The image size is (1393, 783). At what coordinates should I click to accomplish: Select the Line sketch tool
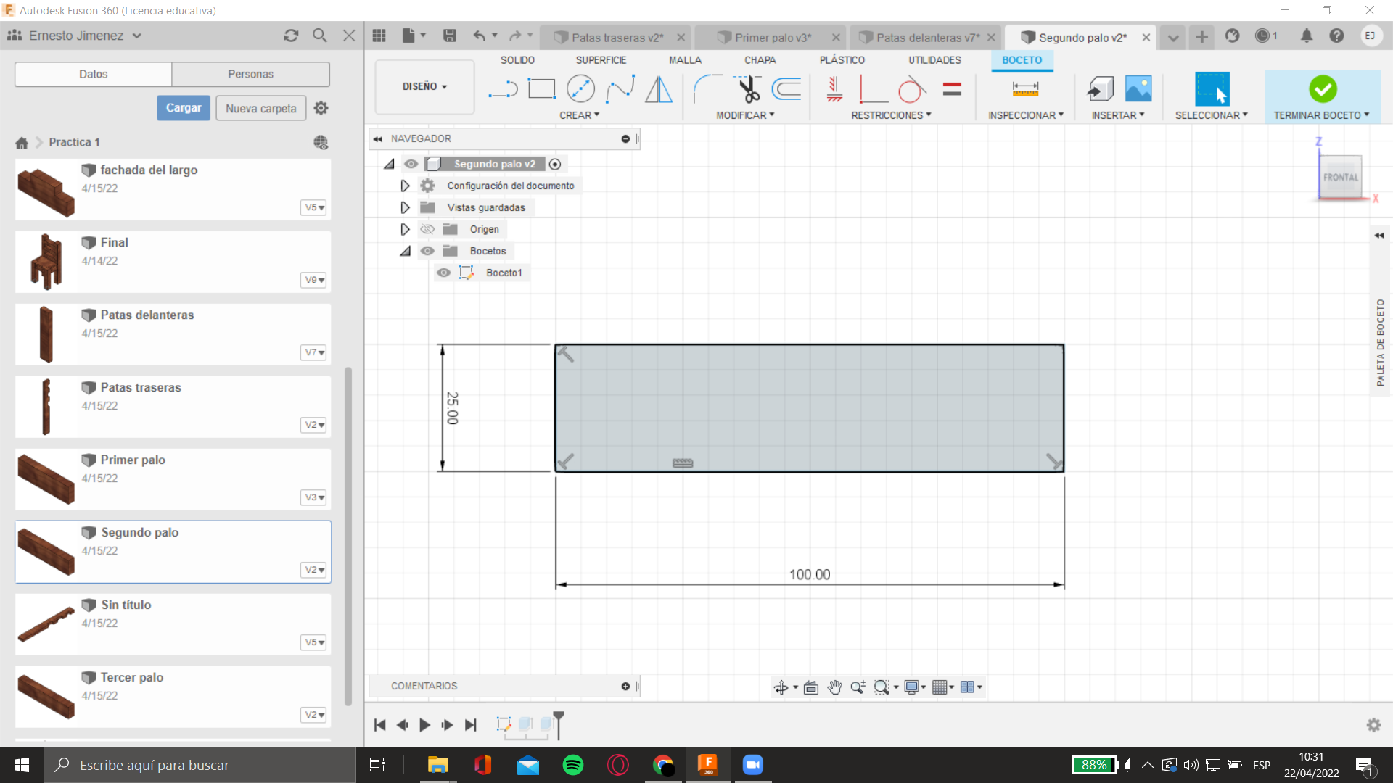[503, 89]
